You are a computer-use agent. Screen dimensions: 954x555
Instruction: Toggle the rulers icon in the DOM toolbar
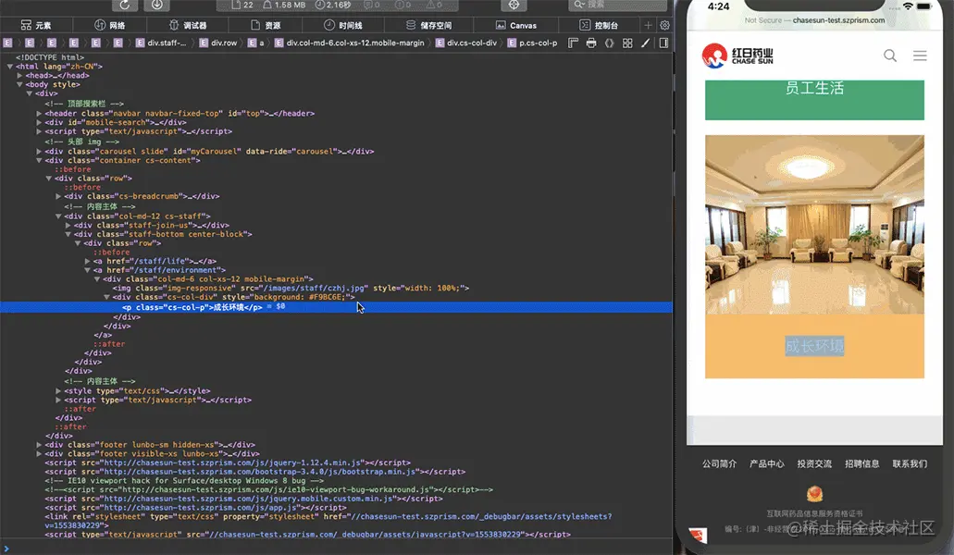coord(573,43)
